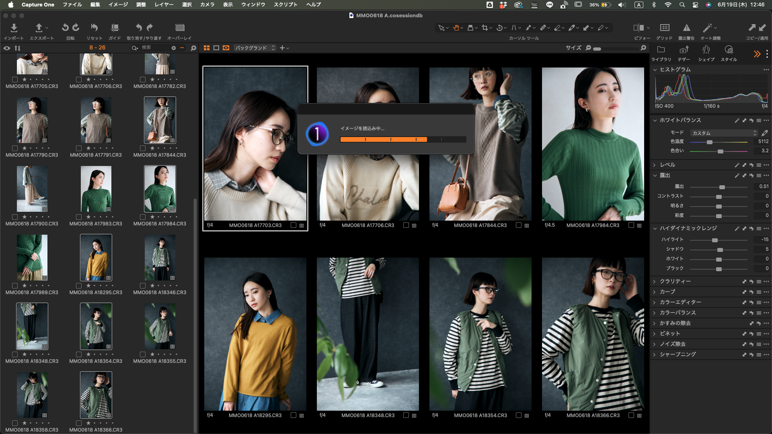This screenshot has width=772, height=434.
Task: Select the Heal bandage tool
Action: click(543, 28)
